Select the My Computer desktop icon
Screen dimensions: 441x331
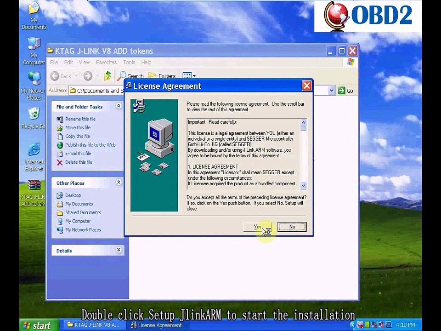(x=34, y=51)
